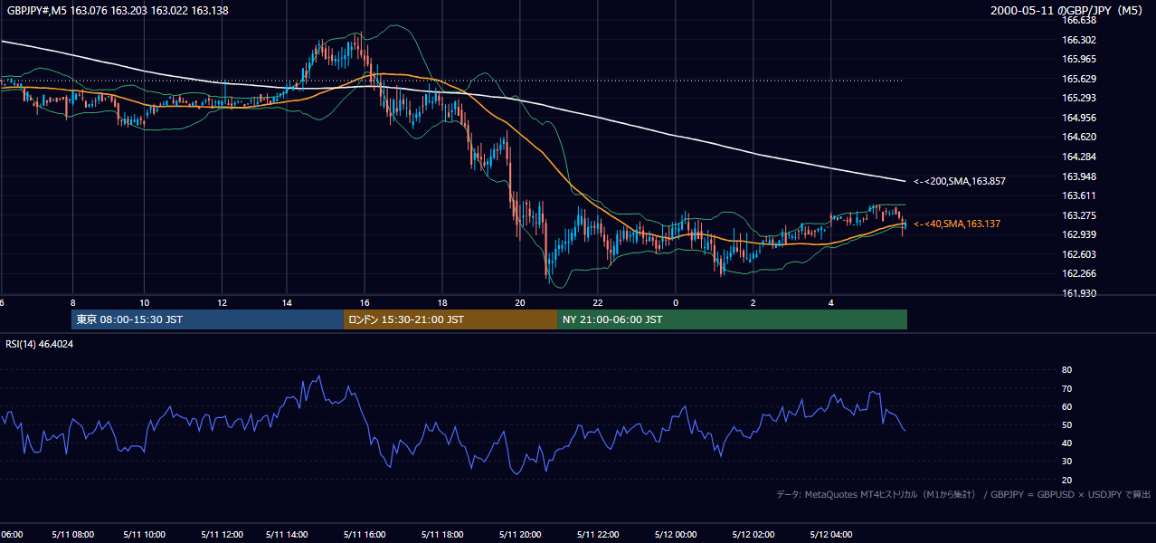The height and width of the screenshot is (543, 1156).
Task: Click price axis value 162.266
Action: [1078, 273]
